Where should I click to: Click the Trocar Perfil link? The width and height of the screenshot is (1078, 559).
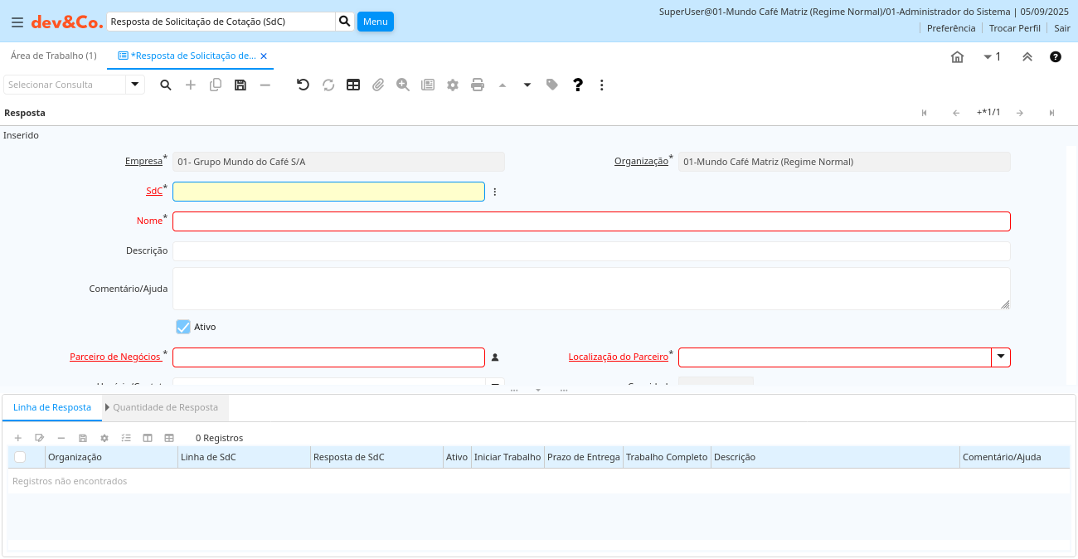pos(1014,28)
